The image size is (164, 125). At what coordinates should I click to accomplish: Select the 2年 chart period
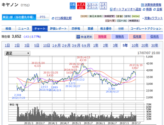pos(106,45)
